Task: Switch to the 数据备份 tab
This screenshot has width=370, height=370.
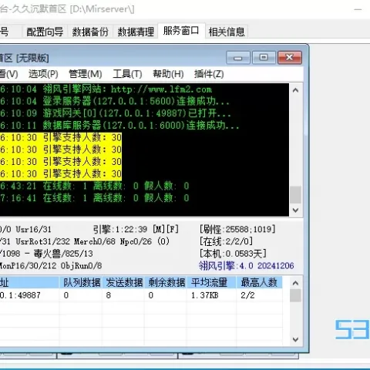Action: 90,32
